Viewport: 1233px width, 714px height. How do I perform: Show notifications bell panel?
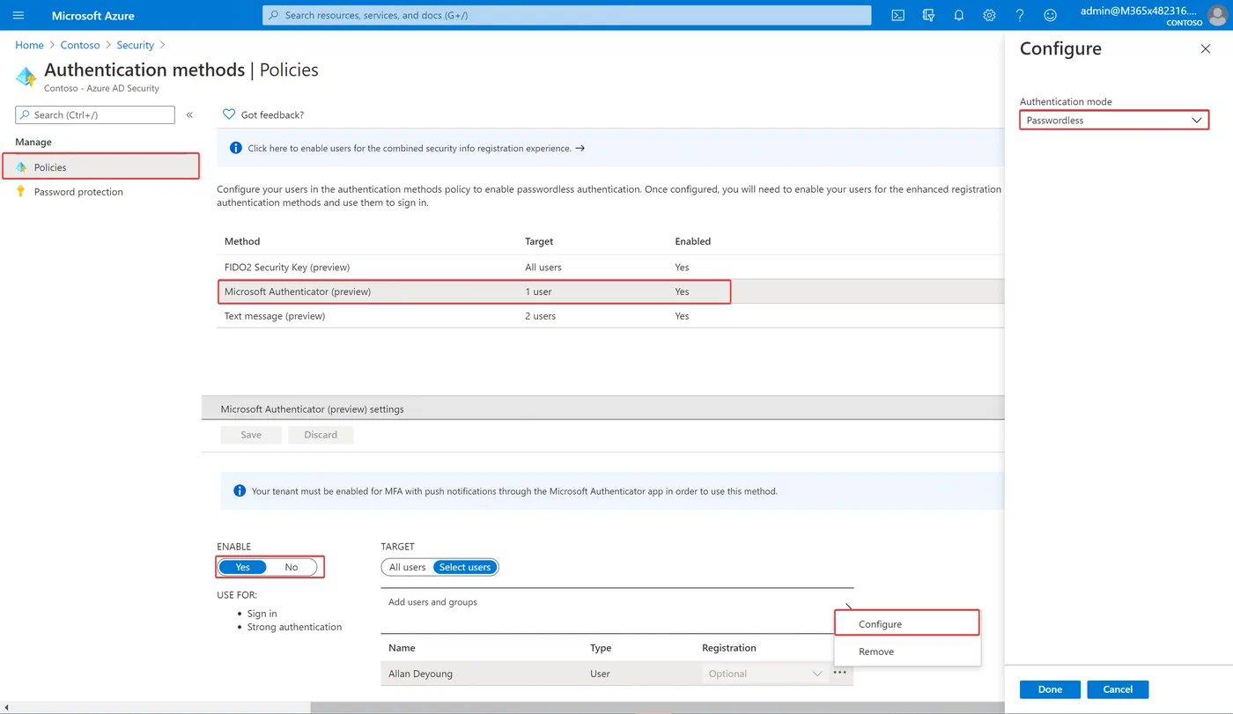[959, 16]
